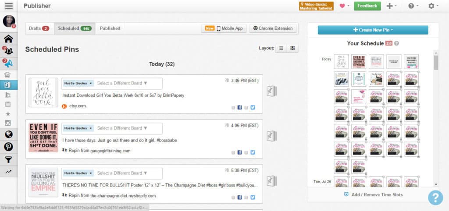Click the Facebook icon on the etsy.com pin

click(240, 108)
